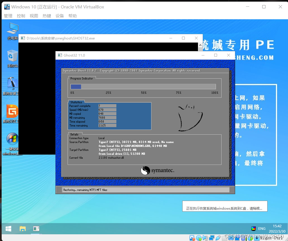Minimize the GHOST32.exe console window
The image size is (288, 241).
coord(171,38)
